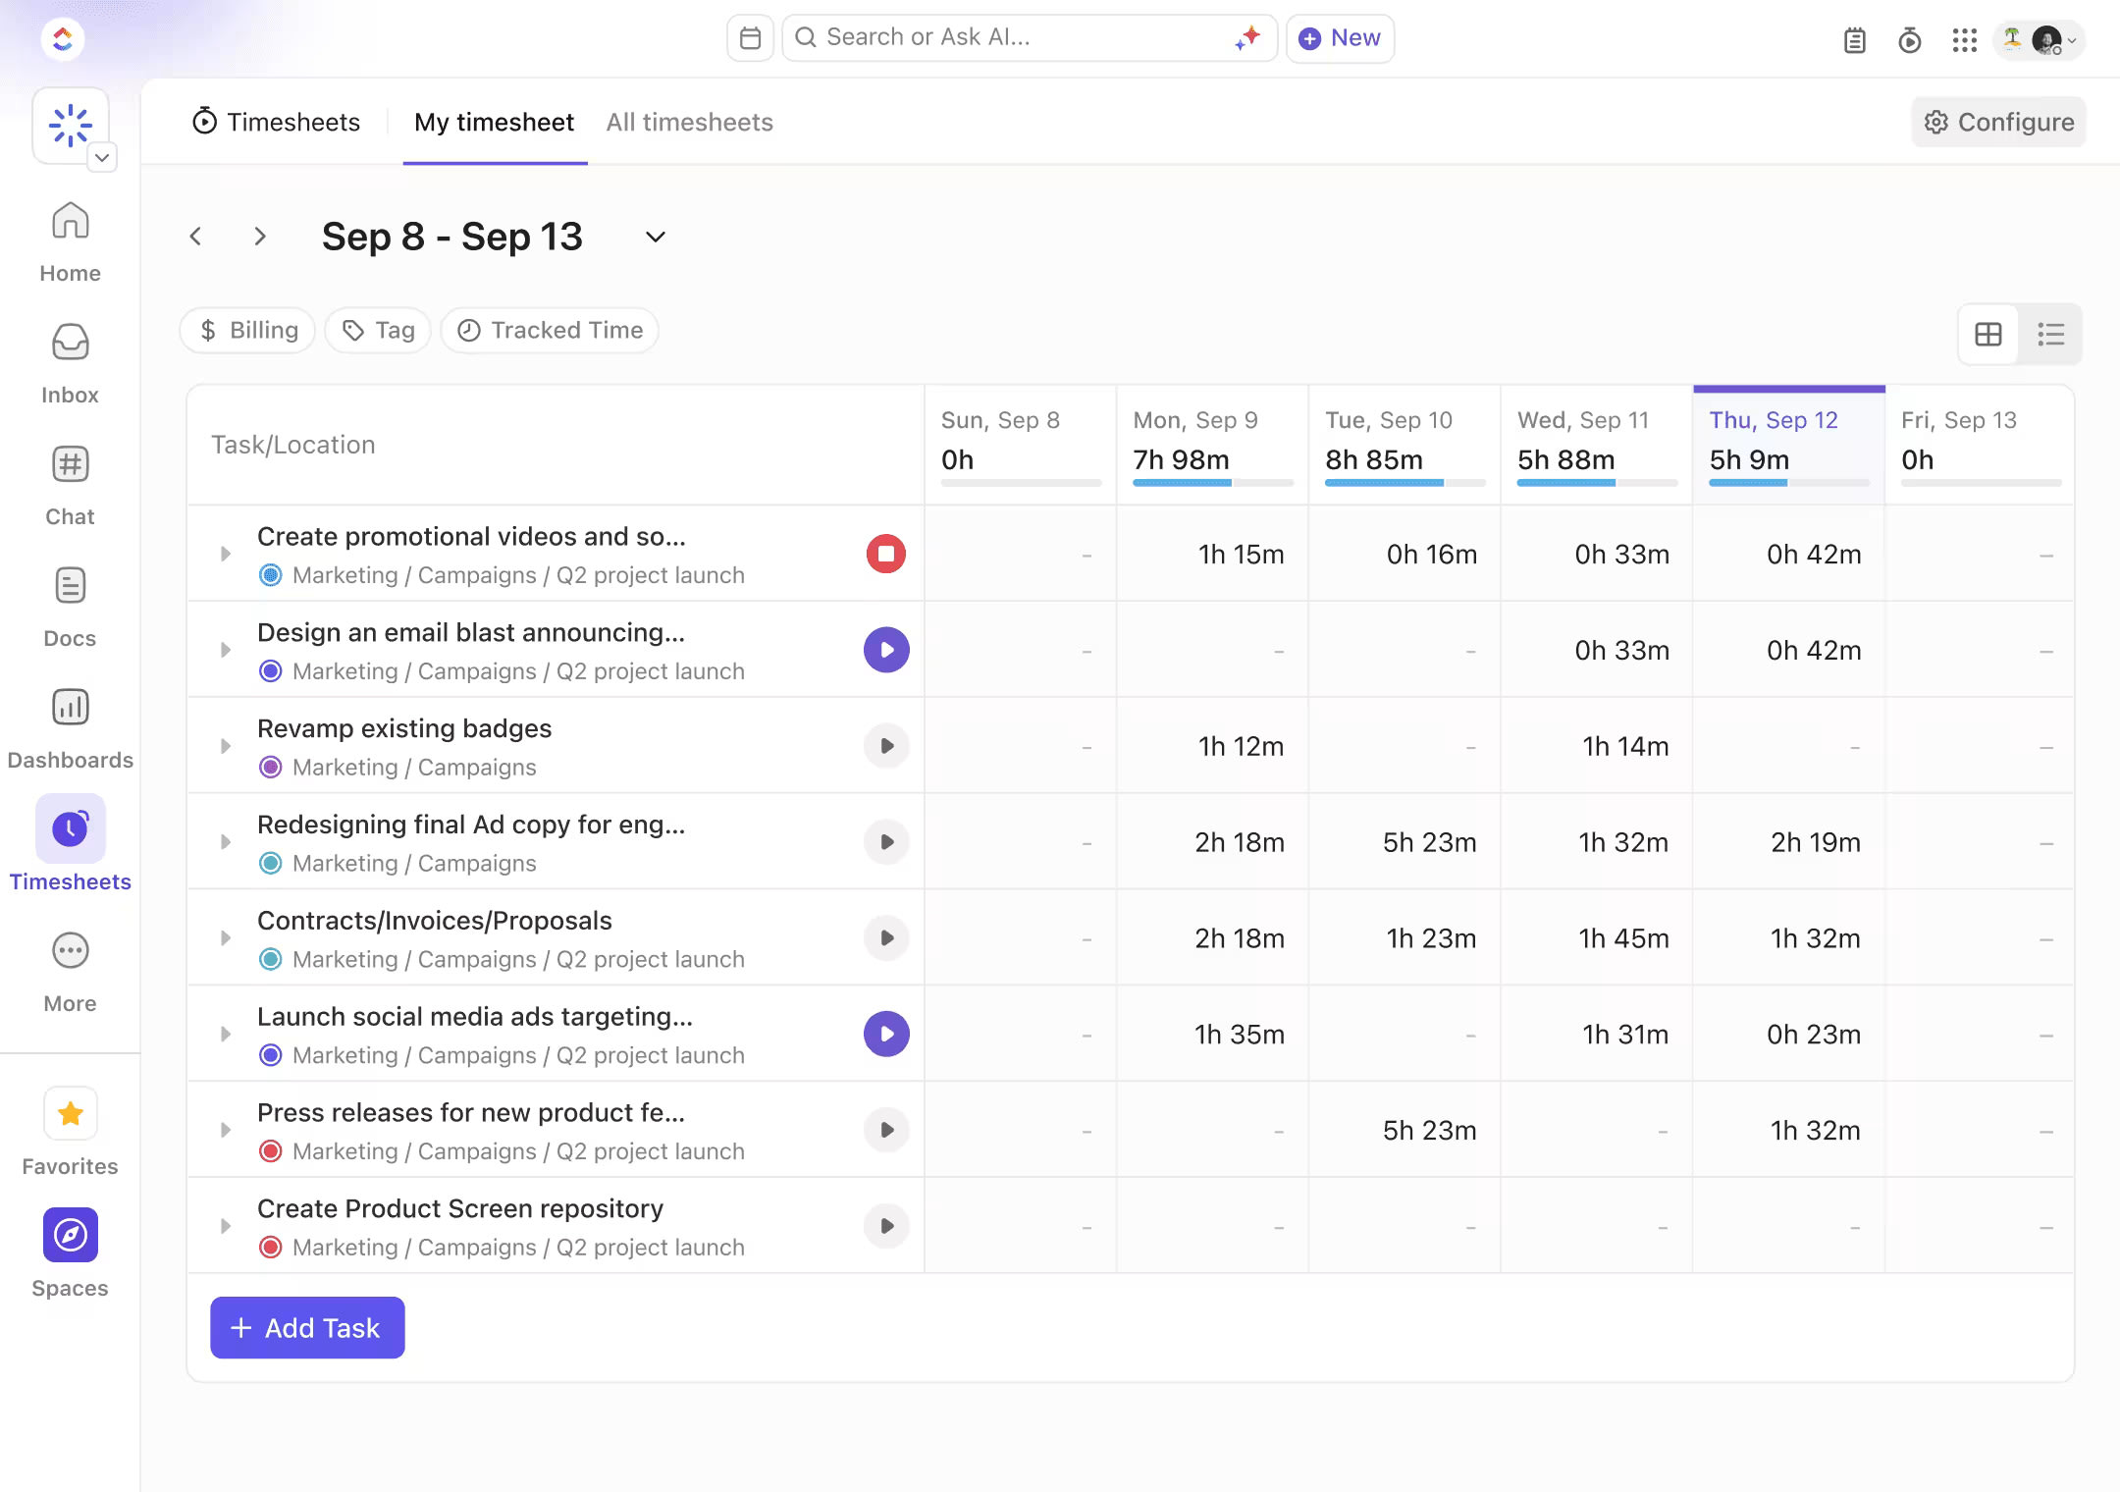Start timer for Revamp existing badges
Image resolution: width=2120 pixels, height=1492 pixels.
coord(885,746)
